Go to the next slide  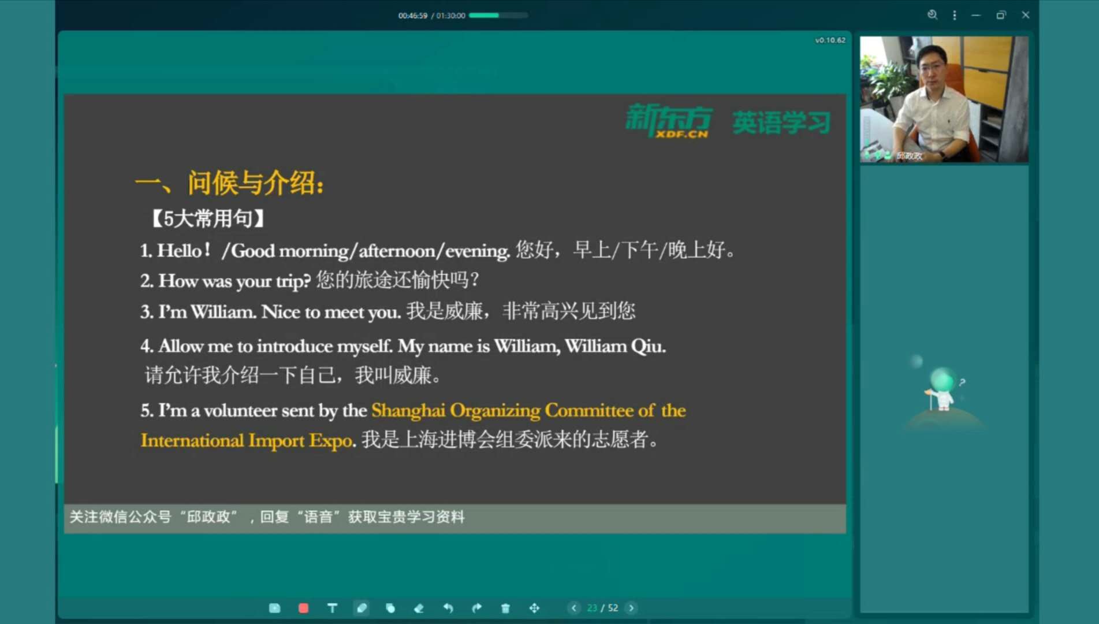631,608
